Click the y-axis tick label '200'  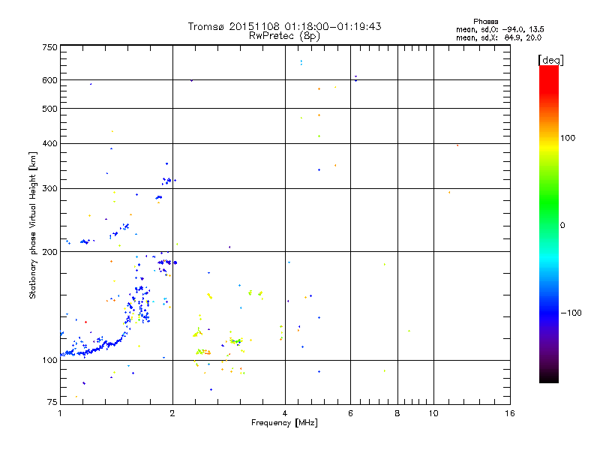[x=49, y=252]
